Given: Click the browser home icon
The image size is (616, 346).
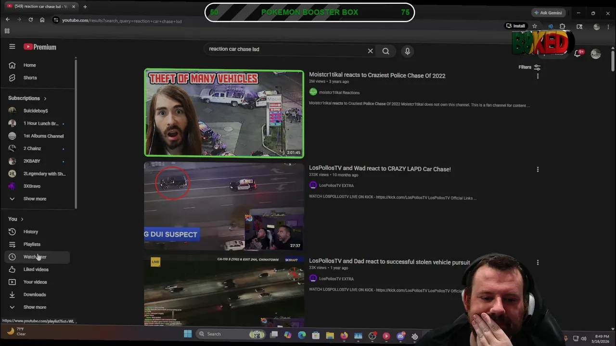Looking at the screenshot, I should (x=42, y=20).
